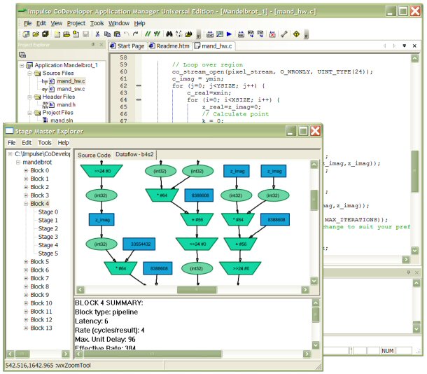Viewport: 427px width, 374px height.
Task: Click the Save All toolbar icon
Action: point(45,34)
